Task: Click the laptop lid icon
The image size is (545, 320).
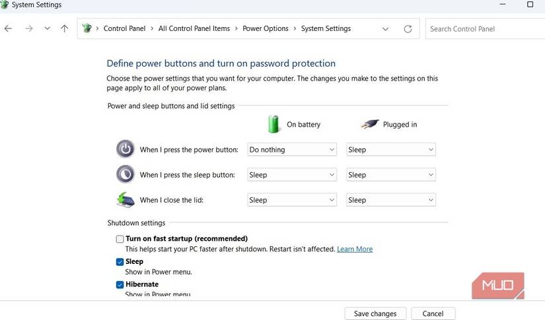Action: tap(125, 199)
